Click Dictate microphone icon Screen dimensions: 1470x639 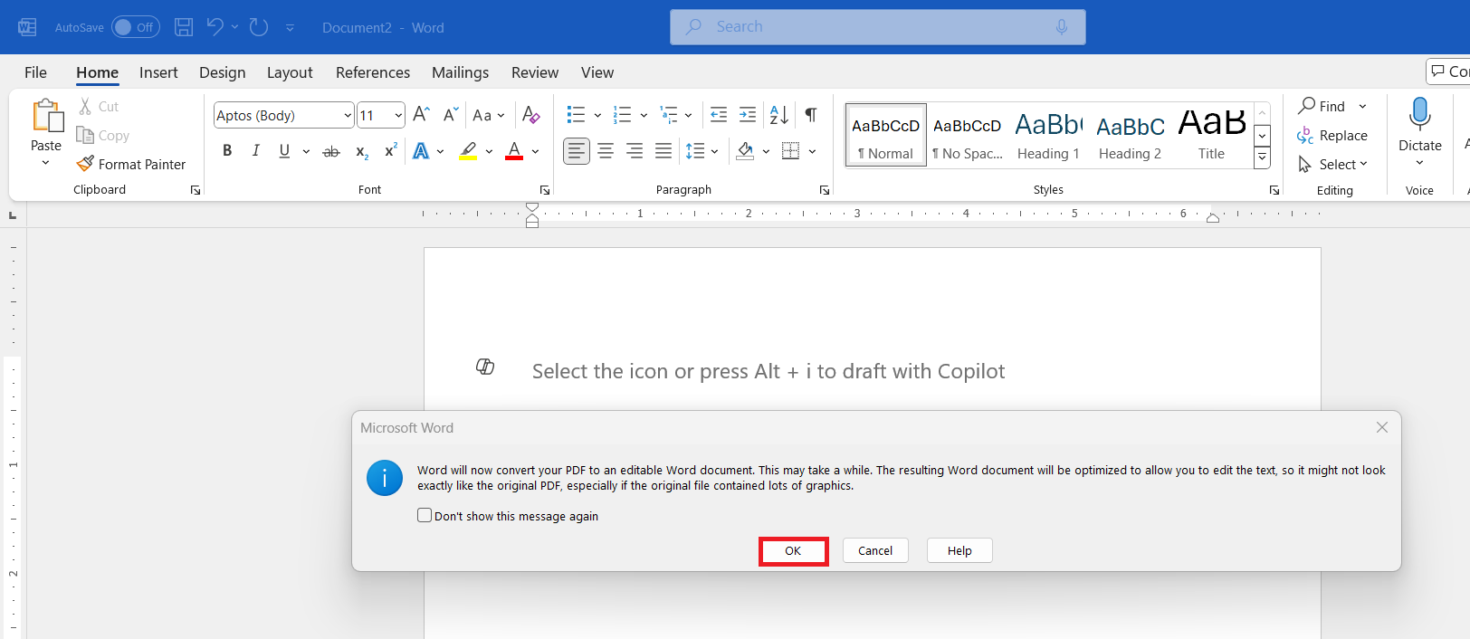[x=1420, y=115]
